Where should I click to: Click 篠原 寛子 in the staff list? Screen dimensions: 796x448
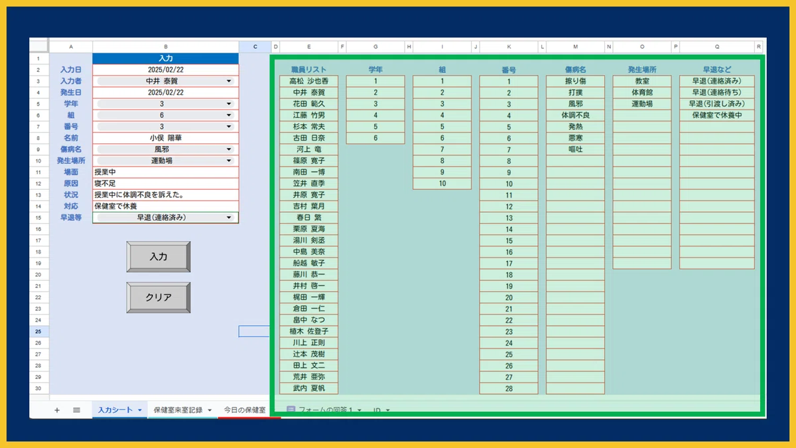tap(309, 161)
